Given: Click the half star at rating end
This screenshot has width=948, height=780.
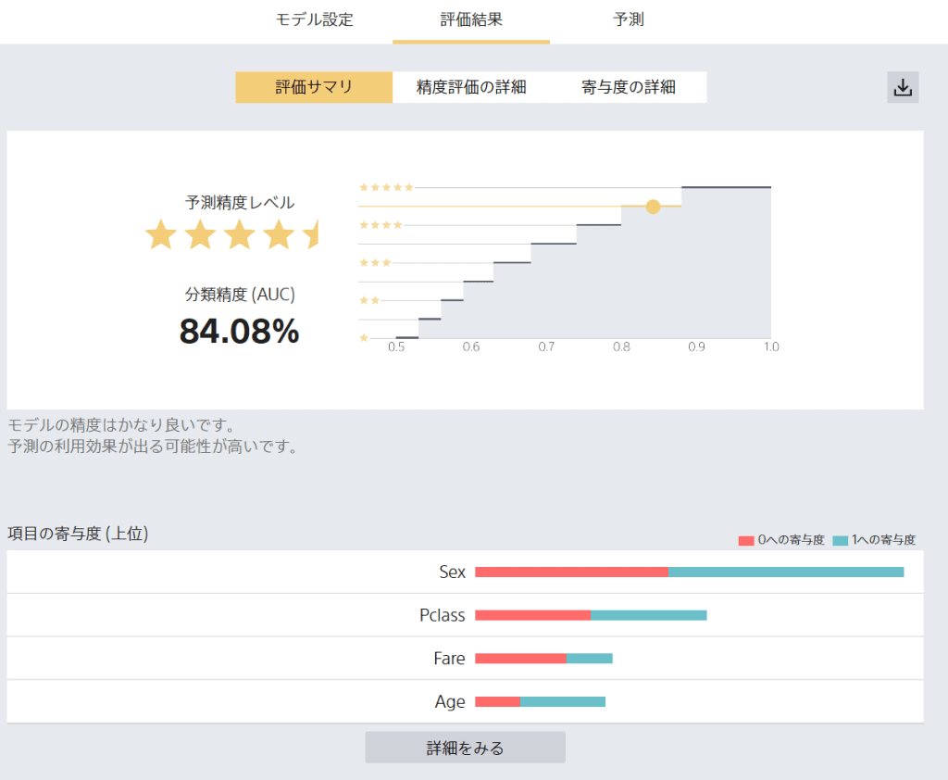Looking at the screenshot, I should tap(311, 235).
